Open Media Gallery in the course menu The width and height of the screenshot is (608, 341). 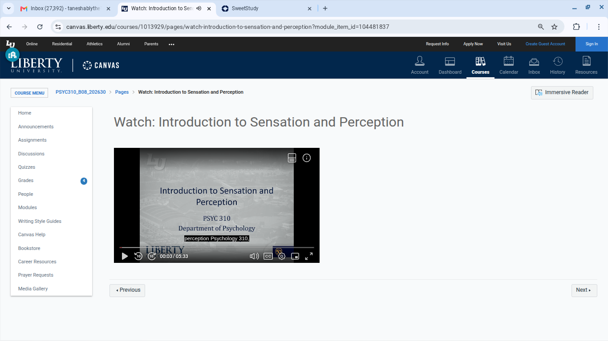pyautogui.click(x=33, y=289)
